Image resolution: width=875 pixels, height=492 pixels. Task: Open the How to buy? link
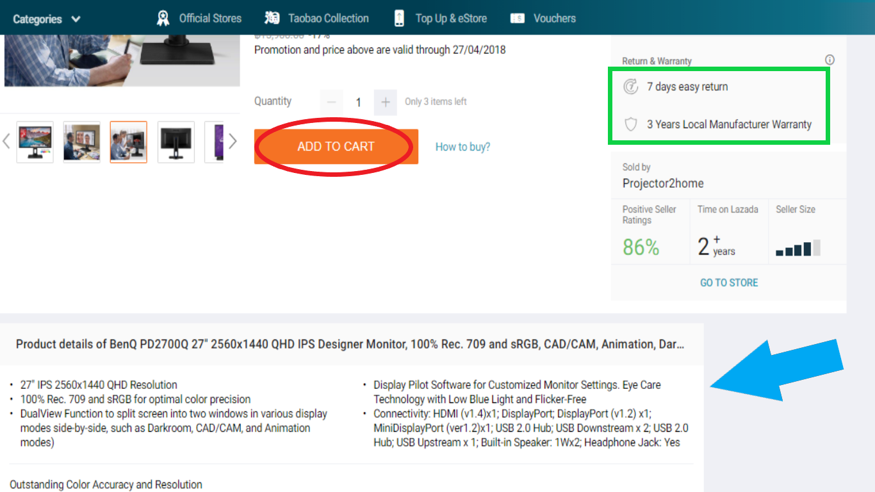point(462,147)
